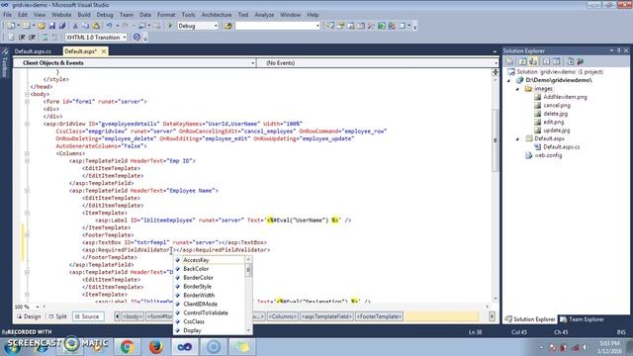633x356 pixels.
Task: Select Default.aspx.cs in Solution Explorer
Action: pos(561,147)
